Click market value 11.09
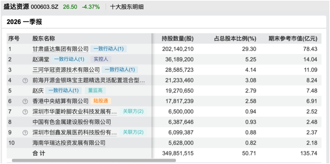Viewport: 330px width, 164px height. click(311, 70)
